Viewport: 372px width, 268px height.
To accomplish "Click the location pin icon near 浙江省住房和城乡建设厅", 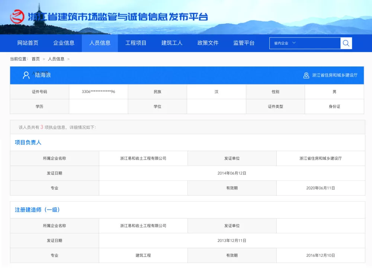I will pyautogui.click(x=306, y=75).
